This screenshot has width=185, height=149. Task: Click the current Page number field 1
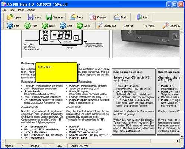pyautogui.click(x=48, y=146)
